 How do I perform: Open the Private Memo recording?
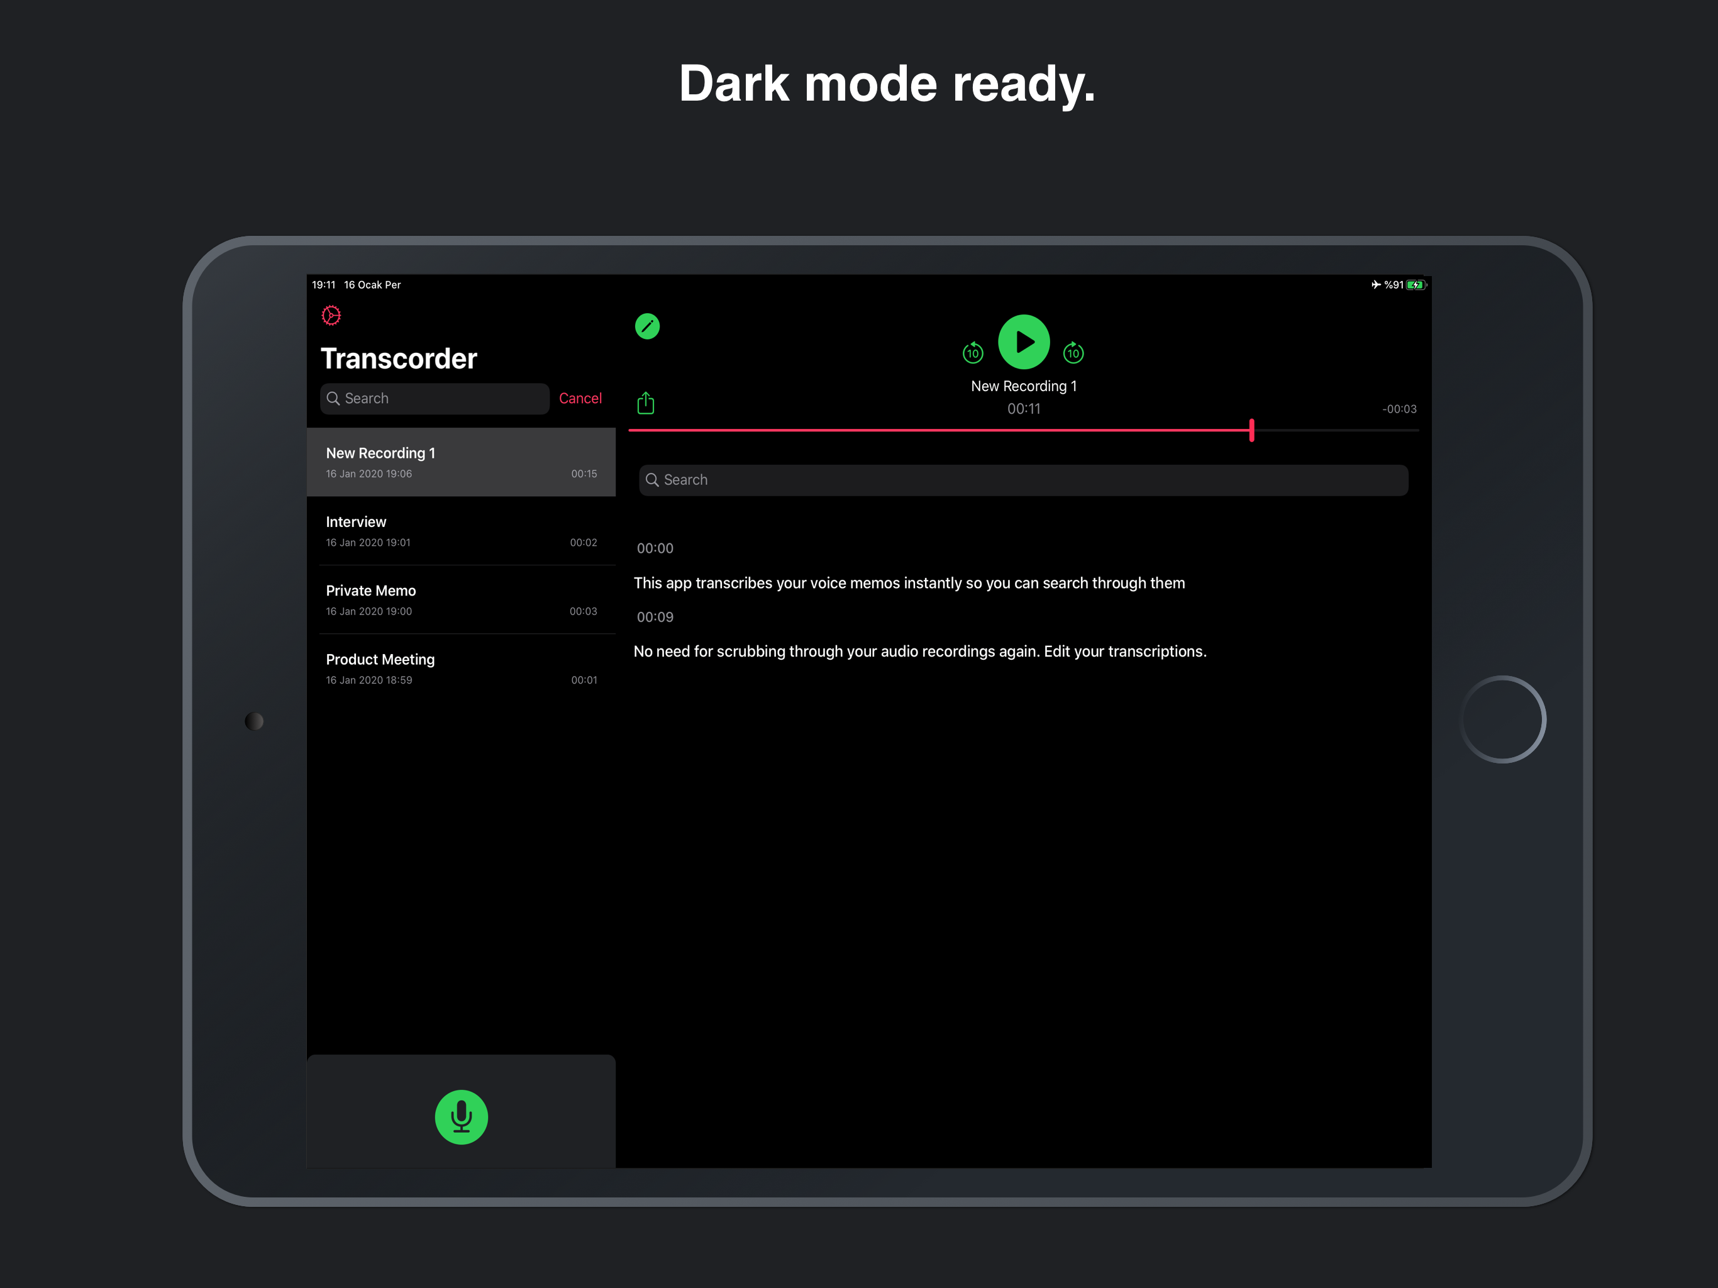click(x=460, y=600)
